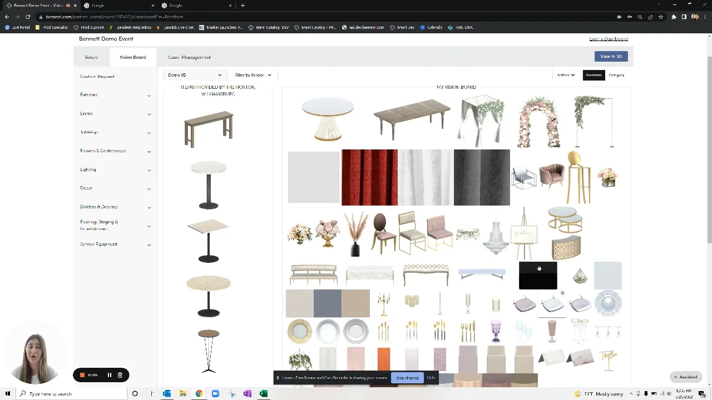The height and width of the screenshot is (400, 712).
Task: Expand the Dividers & Draping category
Action: coord(115,207)
